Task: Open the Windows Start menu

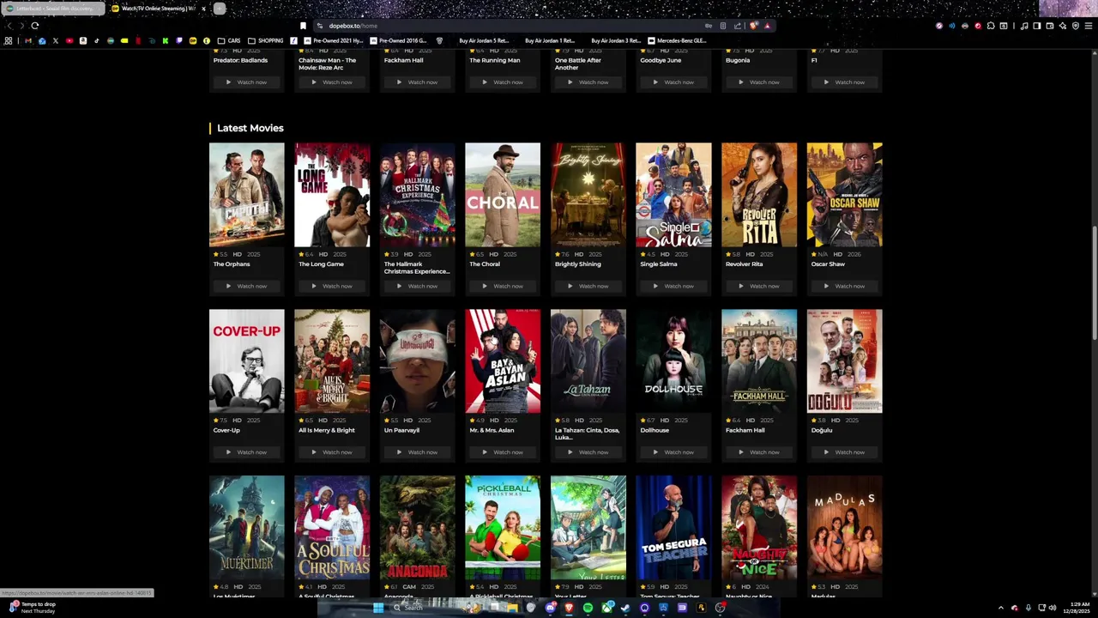Action: tap(378, 608)
